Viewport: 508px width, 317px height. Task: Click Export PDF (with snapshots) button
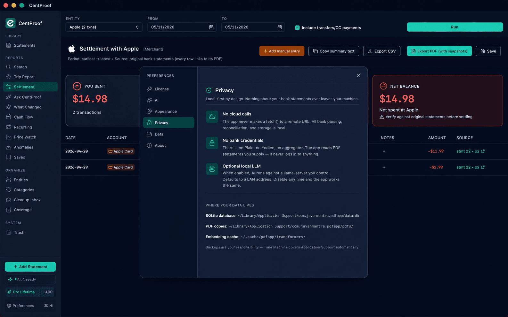click(x=439, y=51)
